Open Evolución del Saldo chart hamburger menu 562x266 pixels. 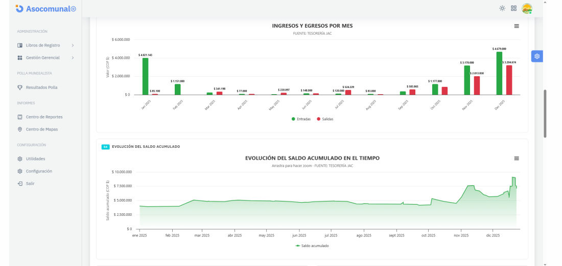pos(517,158)
